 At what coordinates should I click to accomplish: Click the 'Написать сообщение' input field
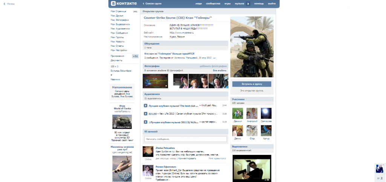[x=185, y=139]
